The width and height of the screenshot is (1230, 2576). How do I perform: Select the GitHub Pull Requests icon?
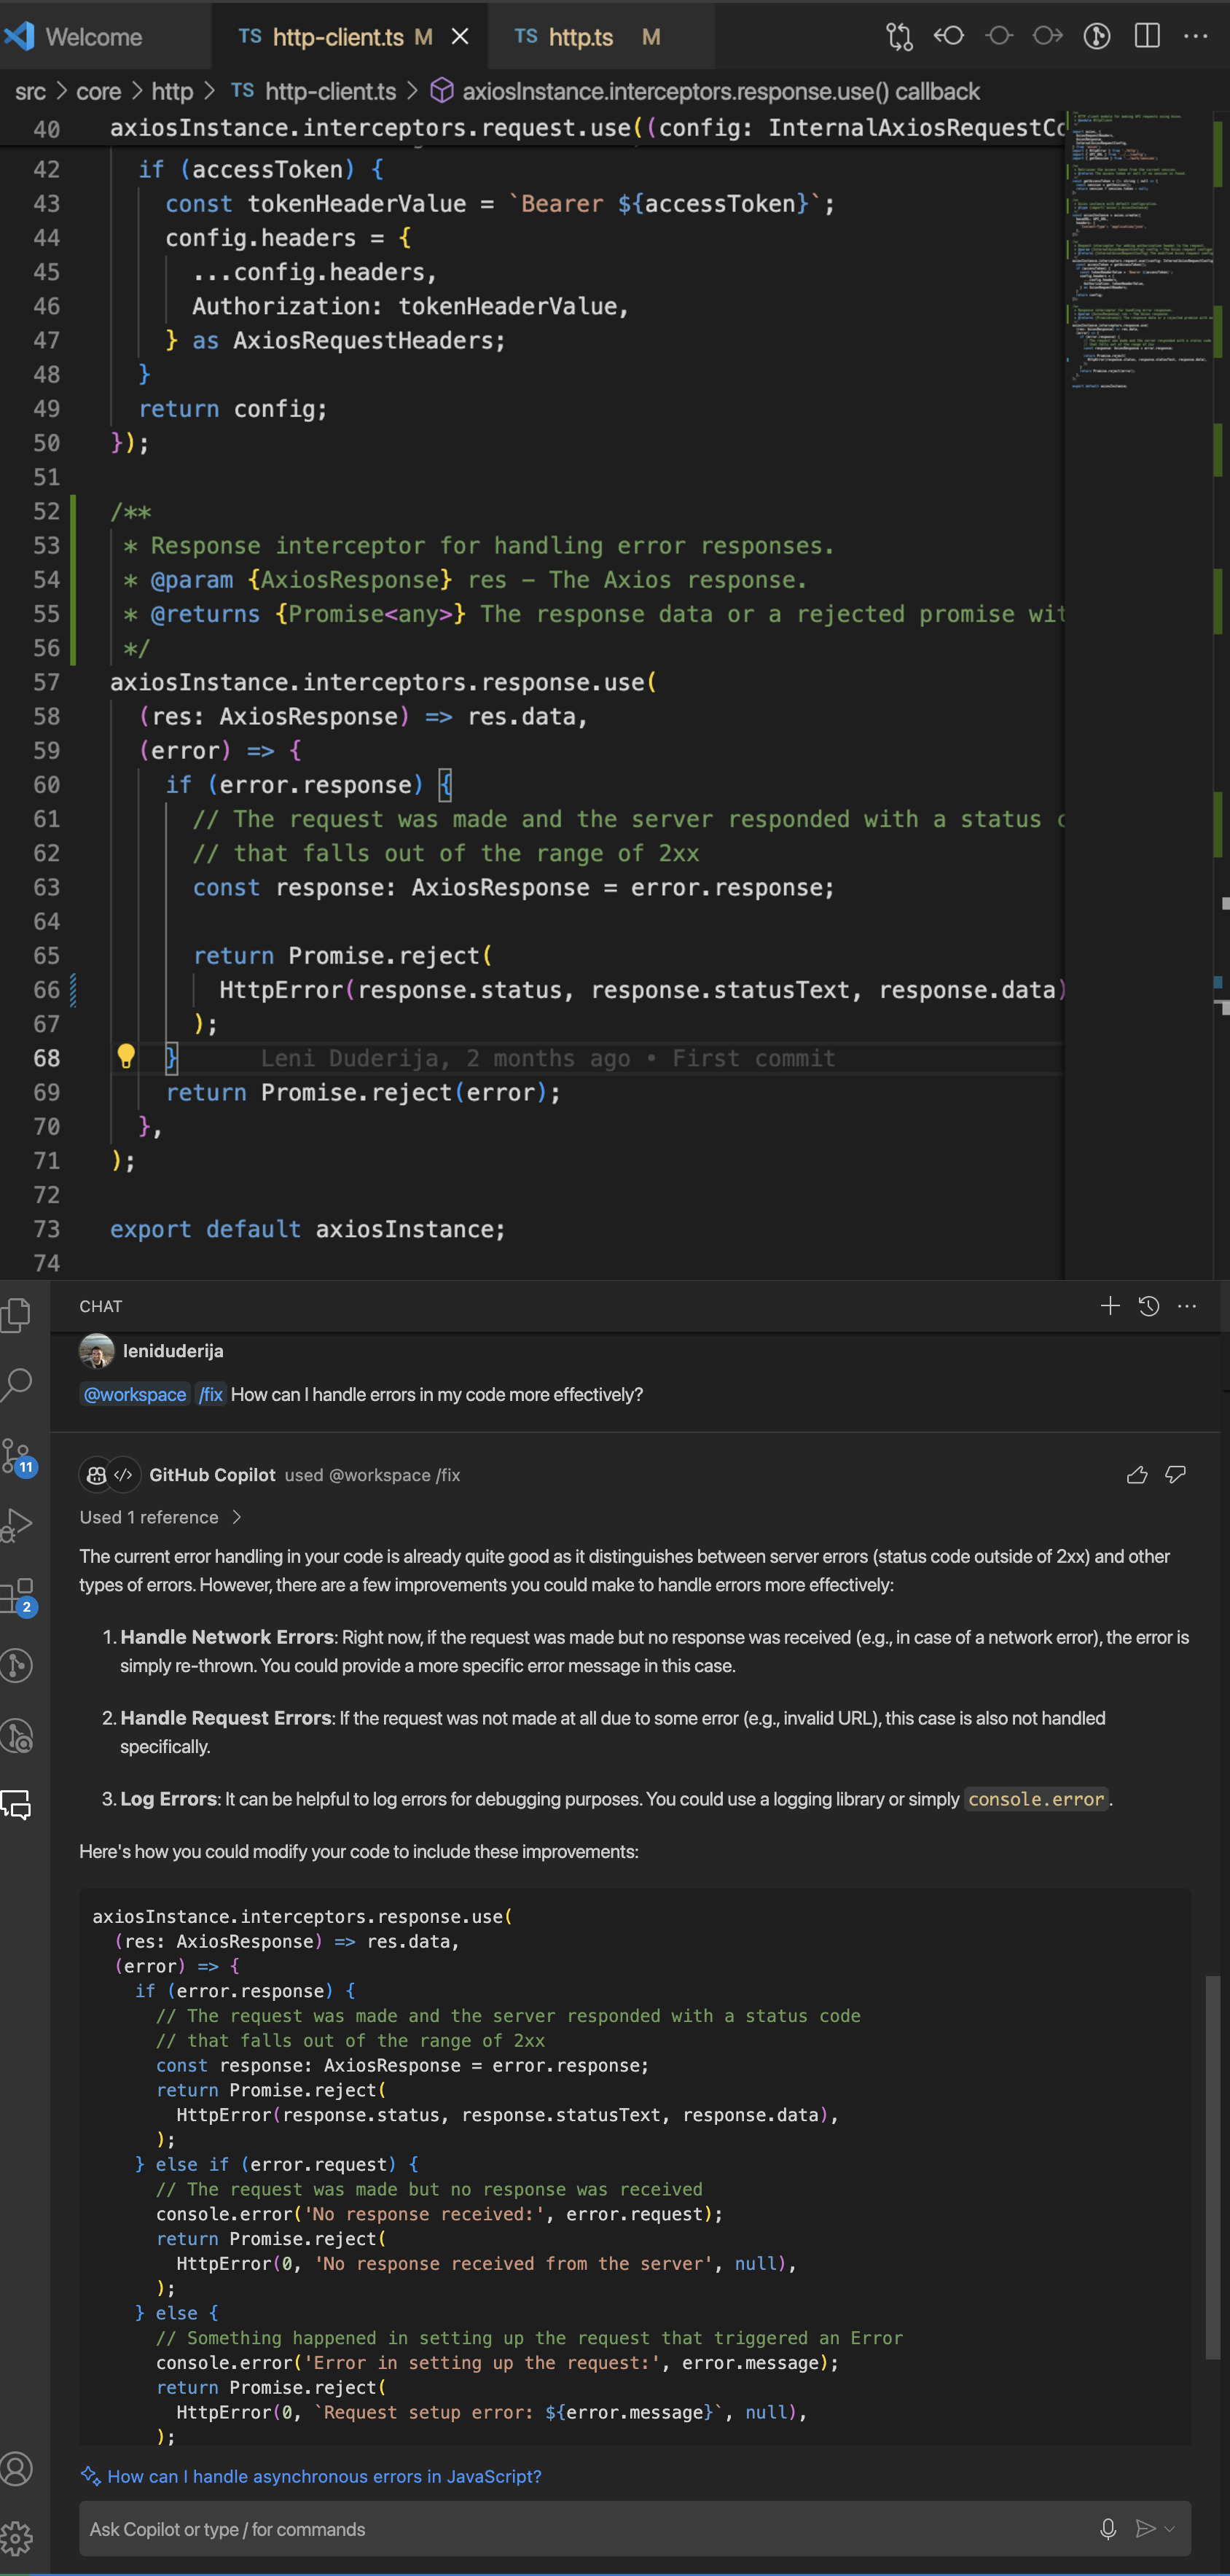pos(18,1666)
